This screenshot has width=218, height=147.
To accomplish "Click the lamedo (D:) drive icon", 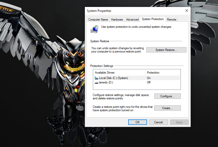I will [x=96, y=83].
